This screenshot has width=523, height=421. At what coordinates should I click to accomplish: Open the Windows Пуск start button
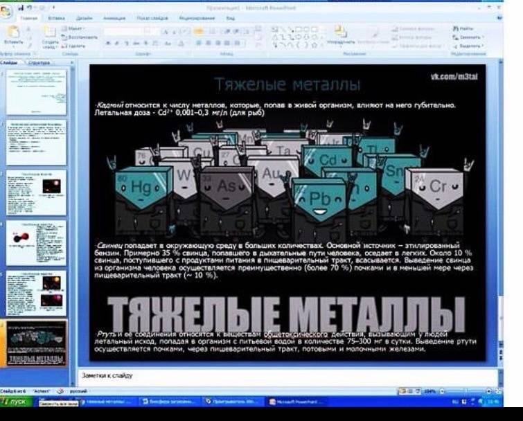coord(16,402)
